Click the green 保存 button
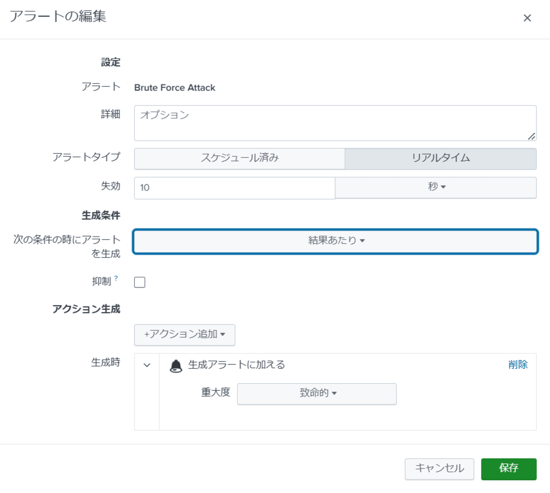 point(509,469)
